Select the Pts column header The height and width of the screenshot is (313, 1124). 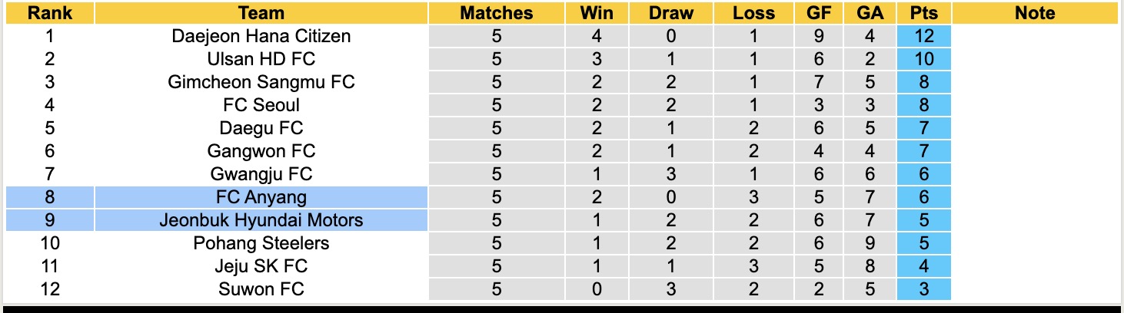[923, 13]
